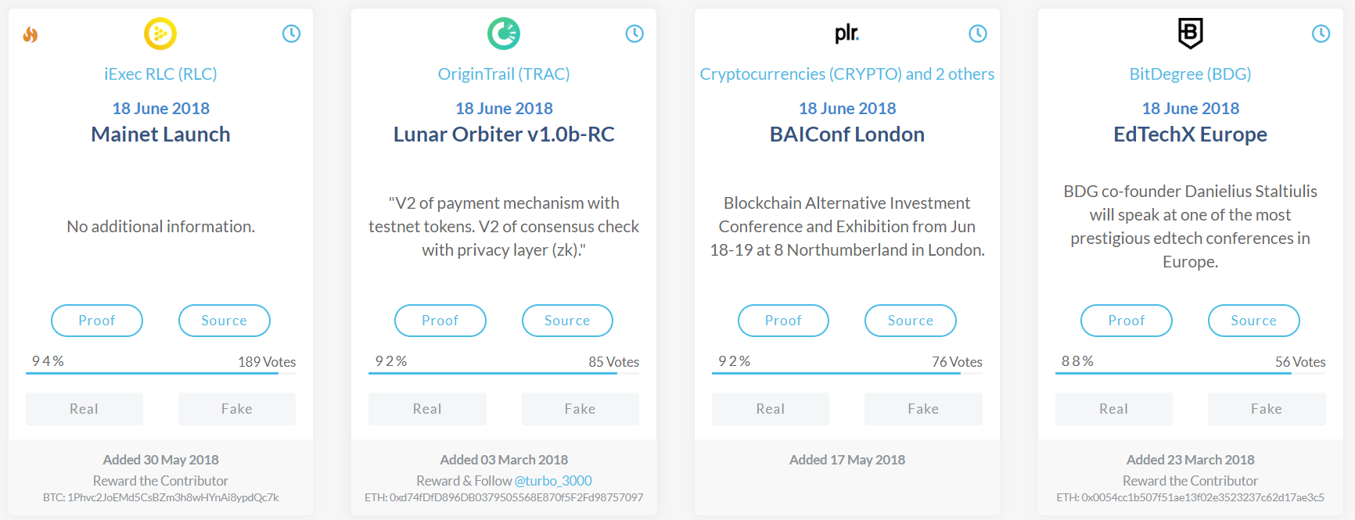Vote Fake on Lunar Orbiter event
The image size is (1355, 520).
[x=580, y=409]
